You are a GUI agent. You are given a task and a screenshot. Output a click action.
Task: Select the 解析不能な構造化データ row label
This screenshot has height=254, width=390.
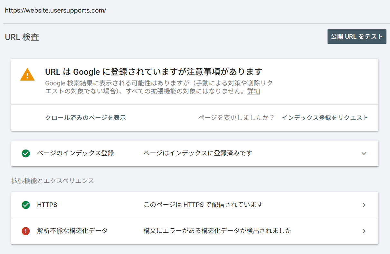tap(72, 230)
